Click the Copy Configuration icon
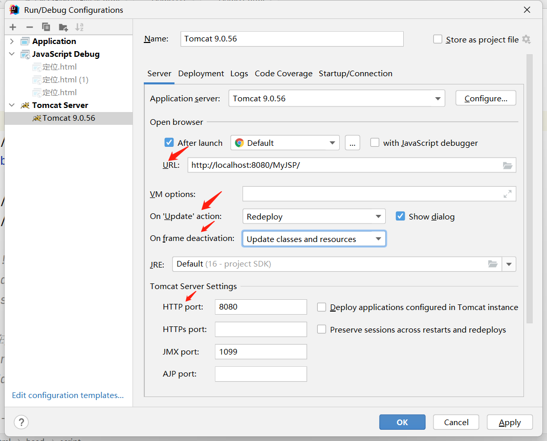The height and width of the screenshot is (441, 547). coord(46,27)
